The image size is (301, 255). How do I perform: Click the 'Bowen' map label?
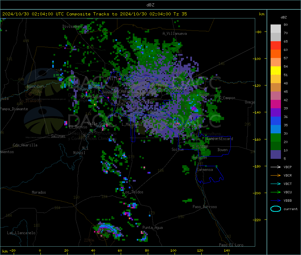(222, 150)
